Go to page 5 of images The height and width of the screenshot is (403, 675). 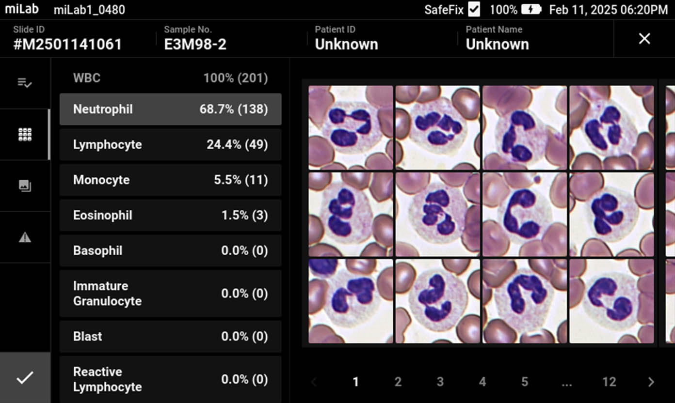click(524, 382)
